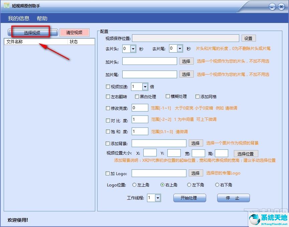Image resolution: width=289 pixels, height=227 pixels.
Task: Click the 清空视频 button
Action: (x=75, y=33)
